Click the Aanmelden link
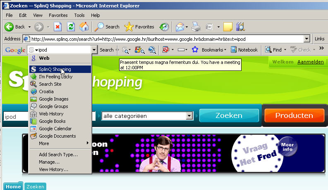 (x=311, y=62)
